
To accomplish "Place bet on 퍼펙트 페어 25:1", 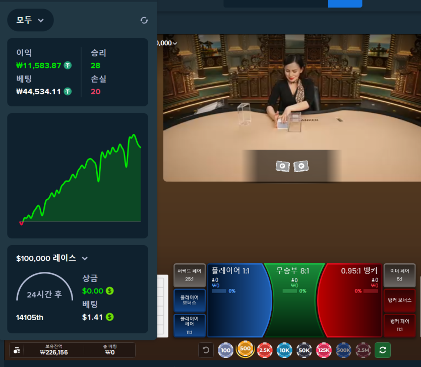I will [x=189, y=275].
